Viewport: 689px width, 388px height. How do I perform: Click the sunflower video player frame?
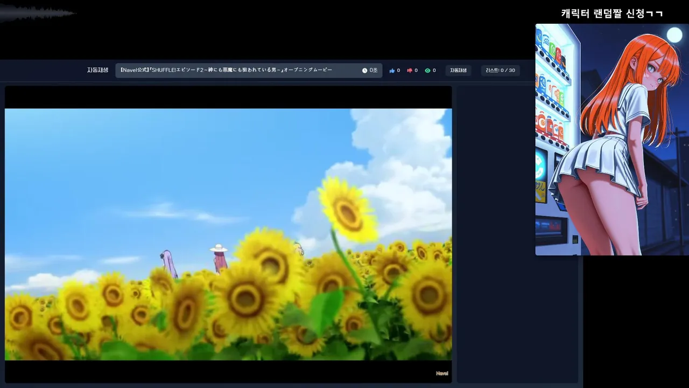pyautogui.click(x=228, y=234)
